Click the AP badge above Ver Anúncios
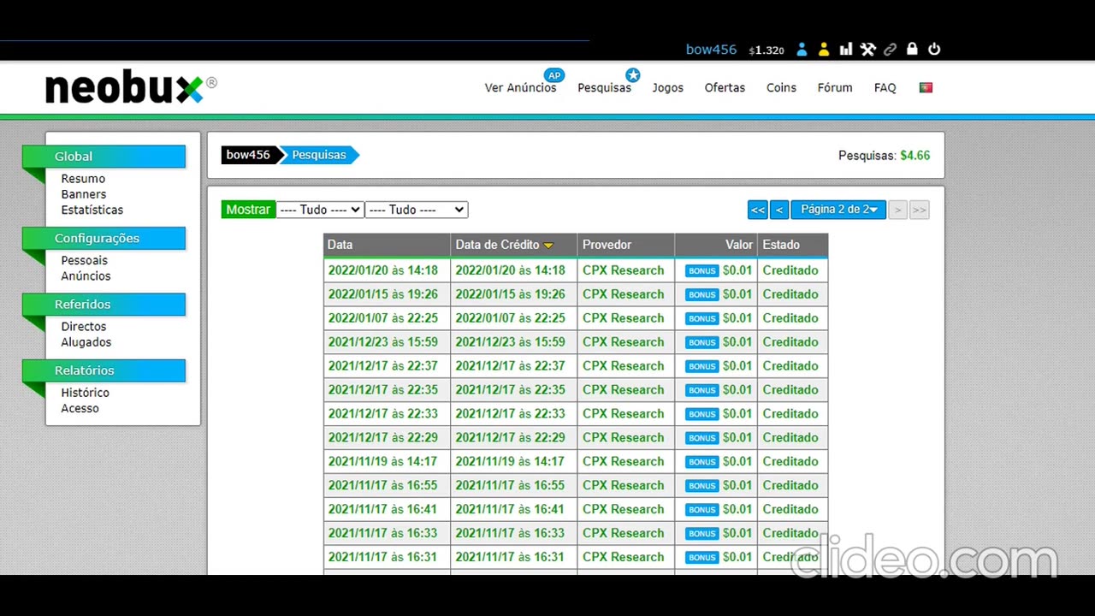The width and height of the screenshot is (1095, 616). coord(554,75)
